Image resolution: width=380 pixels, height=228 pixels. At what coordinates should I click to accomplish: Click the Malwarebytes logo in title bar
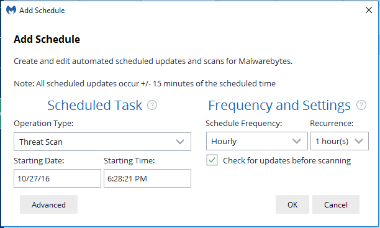click(11, 10)
